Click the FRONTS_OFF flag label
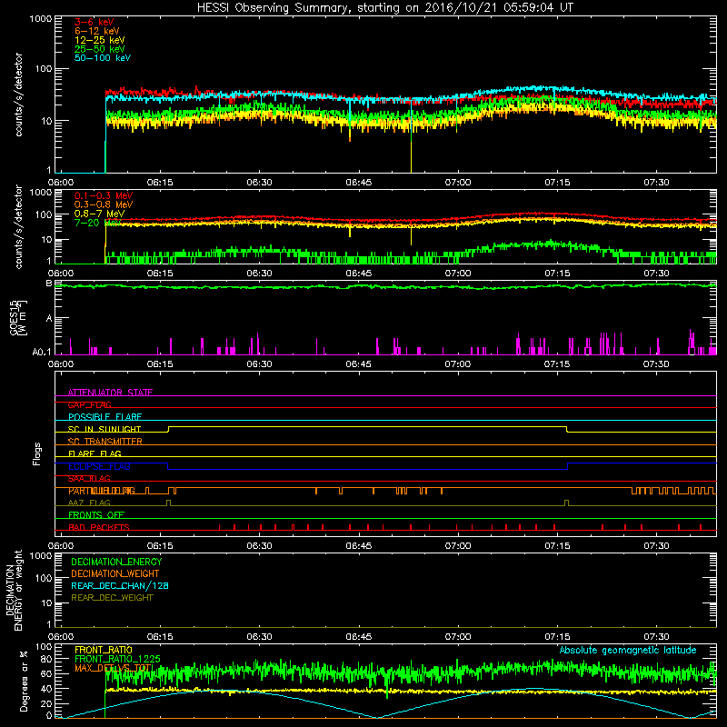 pyautogui.click(x=96, y=515)
